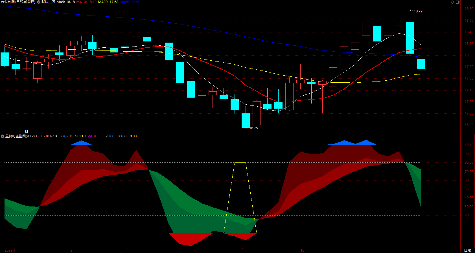This screenshot has height=253, width=475.
Task: Select the MA60: 17.97 label
Action: [x=130, y=2]
